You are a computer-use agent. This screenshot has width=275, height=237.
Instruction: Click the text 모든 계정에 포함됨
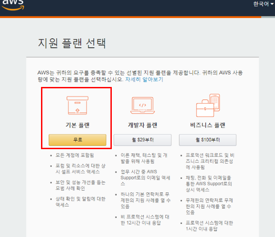pos(75,155)
